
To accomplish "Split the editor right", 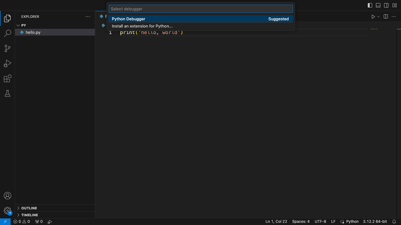I will coord(386,17).
